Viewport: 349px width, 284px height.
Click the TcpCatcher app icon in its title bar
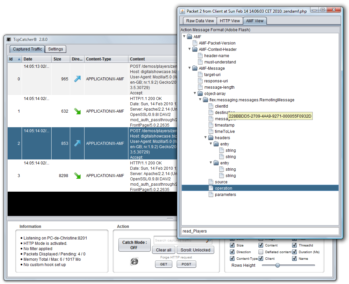tap(9, 39)
